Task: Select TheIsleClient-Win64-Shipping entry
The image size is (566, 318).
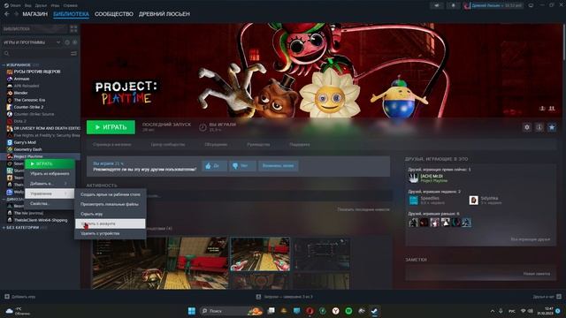Action: (x=41, y=220)
